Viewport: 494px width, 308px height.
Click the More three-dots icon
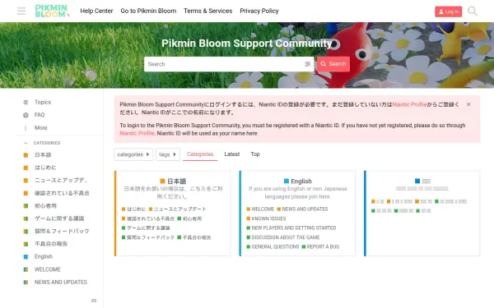pos(26,128)
